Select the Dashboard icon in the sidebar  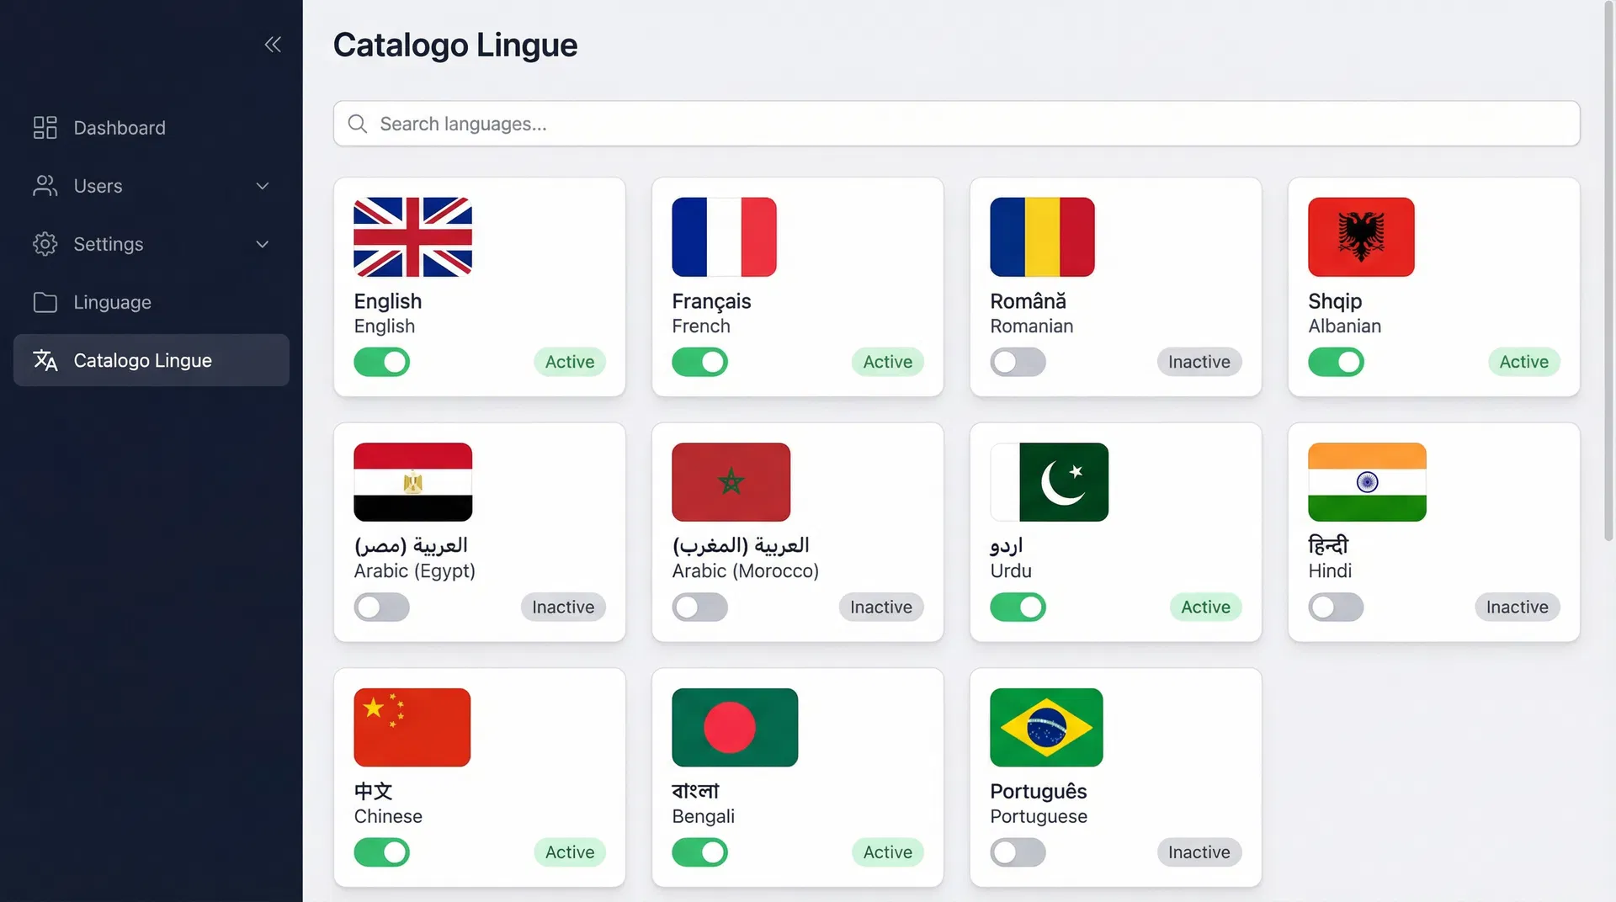pos(44,127)
